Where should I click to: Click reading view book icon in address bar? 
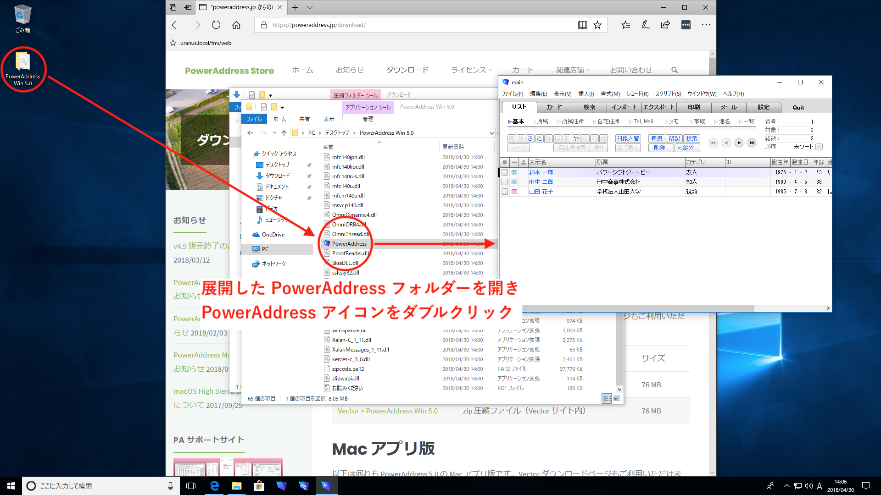(x=582, y=25)
